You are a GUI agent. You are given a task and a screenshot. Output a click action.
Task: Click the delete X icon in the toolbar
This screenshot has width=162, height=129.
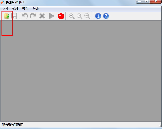(42, 16)
